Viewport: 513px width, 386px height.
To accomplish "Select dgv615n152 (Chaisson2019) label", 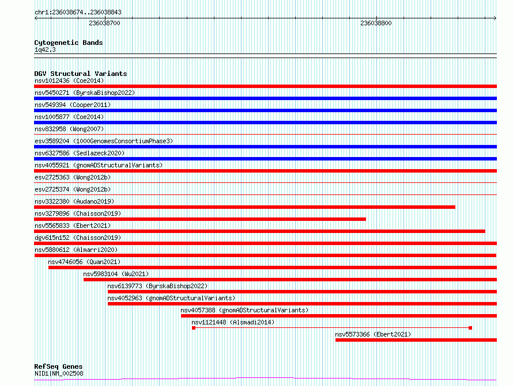I will 78,238.
